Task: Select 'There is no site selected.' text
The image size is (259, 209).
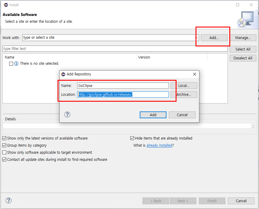Action: tap(39, 64)
